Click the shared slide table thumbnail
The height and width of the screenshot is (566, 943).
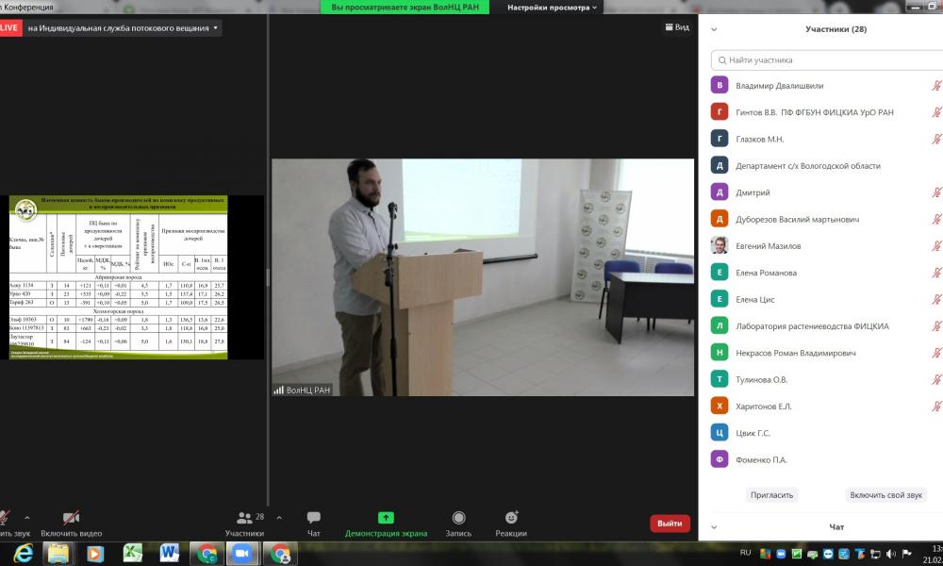[118, 277]
